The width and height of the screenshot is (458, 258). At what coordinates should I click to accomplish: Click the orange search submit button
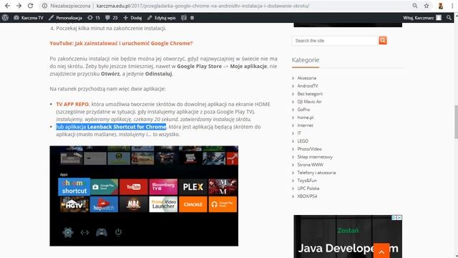click(383, 40)
